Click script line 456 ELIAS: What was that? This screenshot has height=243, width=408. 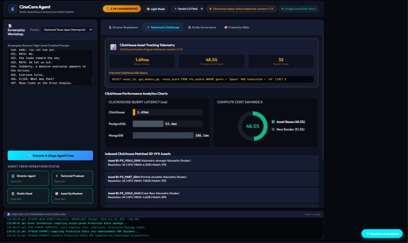pyautogui.click(x=32, y=79)
